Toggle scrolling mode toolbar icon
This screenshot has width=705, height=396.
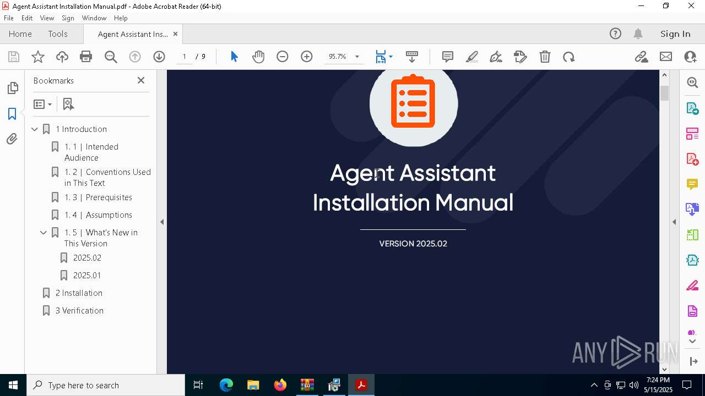(412, 57)
